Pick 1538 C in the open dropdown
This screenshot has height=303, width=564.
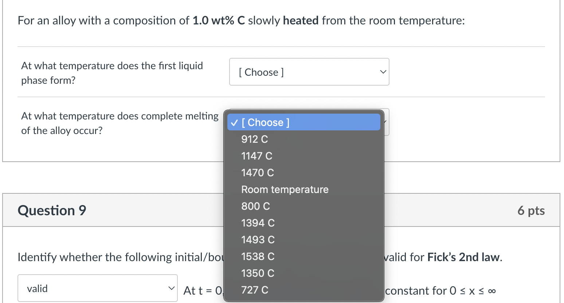click(x=258, y=256)
